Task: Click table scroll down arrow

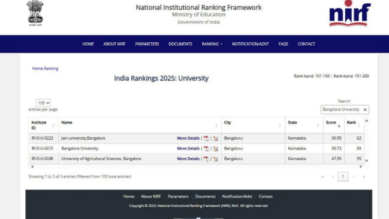Action: tap(367, 161)
